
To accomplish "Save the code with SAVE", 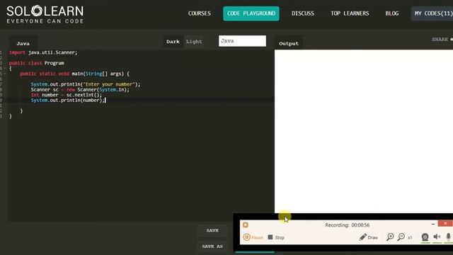I will [212, 230].
